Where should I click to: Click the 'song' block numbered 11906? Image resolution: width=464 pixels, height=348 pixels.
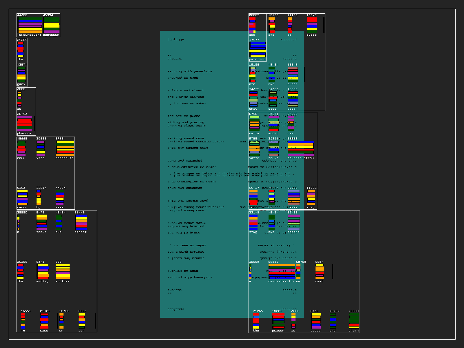311,198
